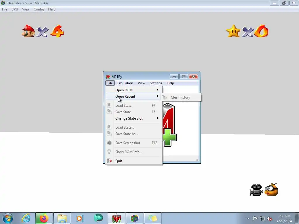Click the camera icon for Save Screenshot

click(109, 142)
